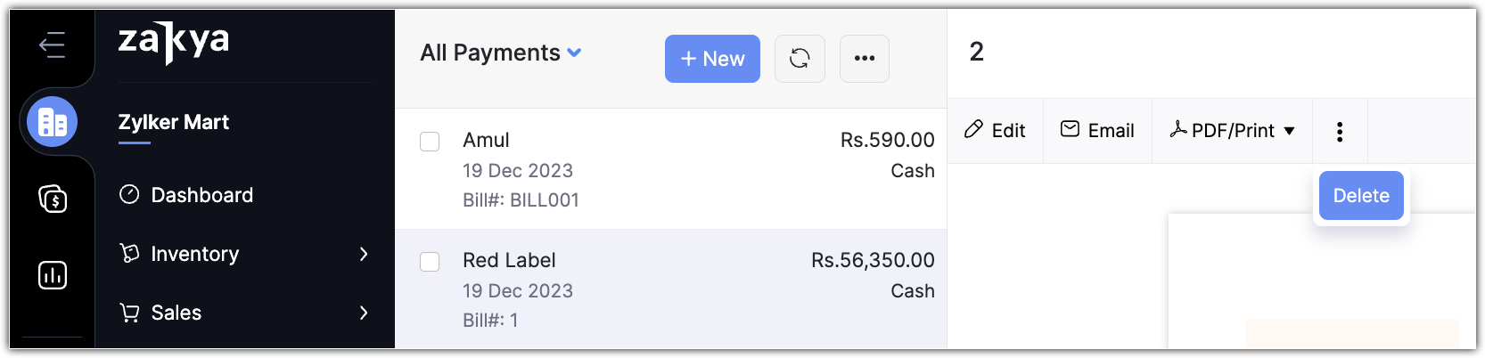Viewport: 1485px width, 358px height.
Task: Edit payment number 2
Action: point(995,131)
